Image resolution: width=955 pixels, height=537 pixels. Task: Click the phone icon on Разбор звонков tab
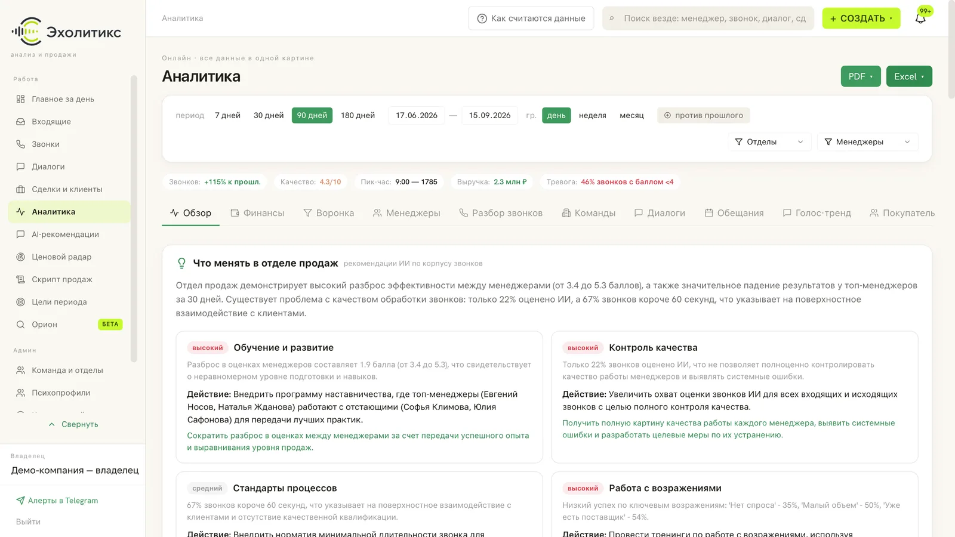tap(464, 213)
